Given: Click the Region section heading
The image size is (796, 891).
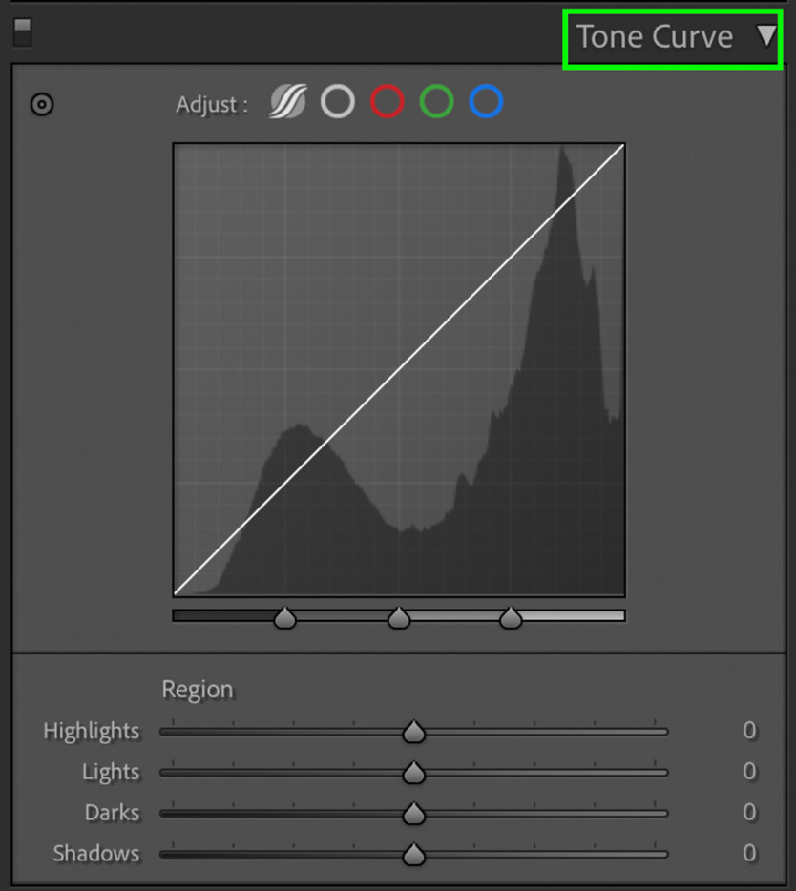Looking at the screenshot, I should pyautogui.click(x=197, y=689).
